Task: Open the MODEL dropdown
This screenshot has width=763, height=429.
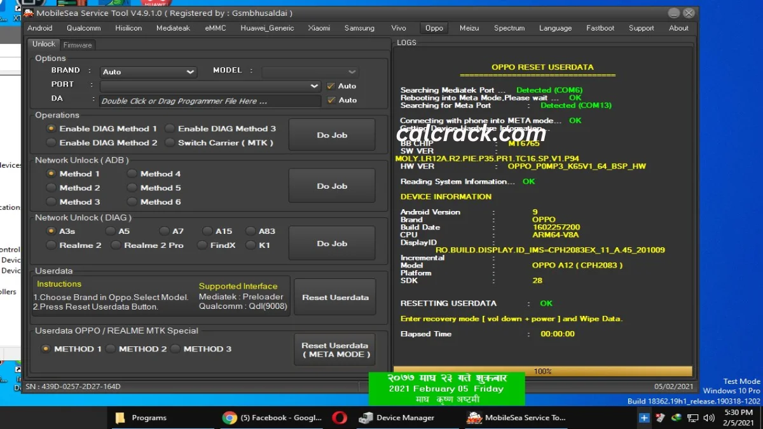Action: tap(310, 72)
